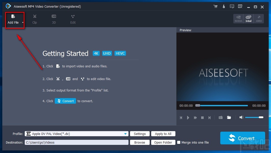The width and height of the screenshot is (271, 153).
Task: Click the Intel acceleration icon
Action: click(x=248, y=19)
